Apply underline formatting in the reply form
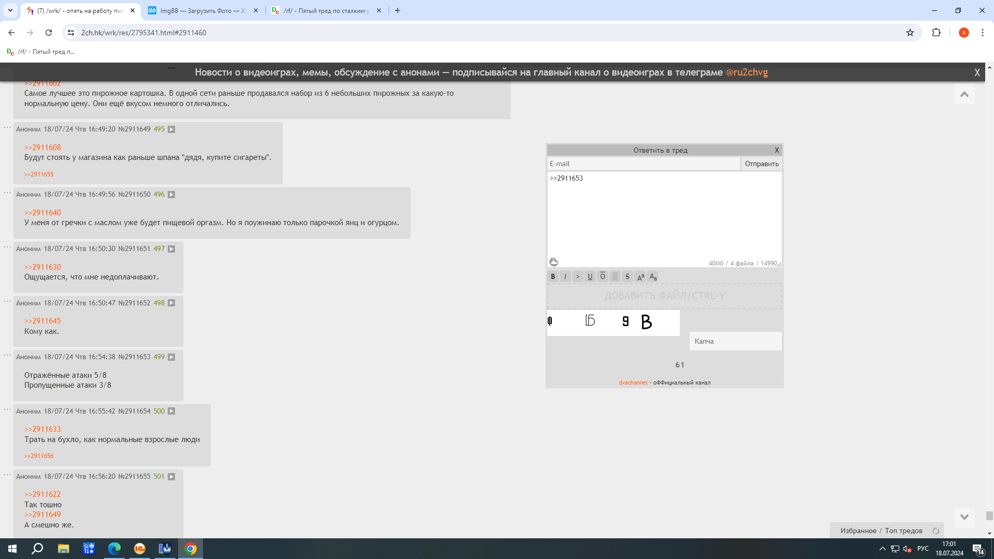This screenshot has height=559, width=994. tap(590, 276)
